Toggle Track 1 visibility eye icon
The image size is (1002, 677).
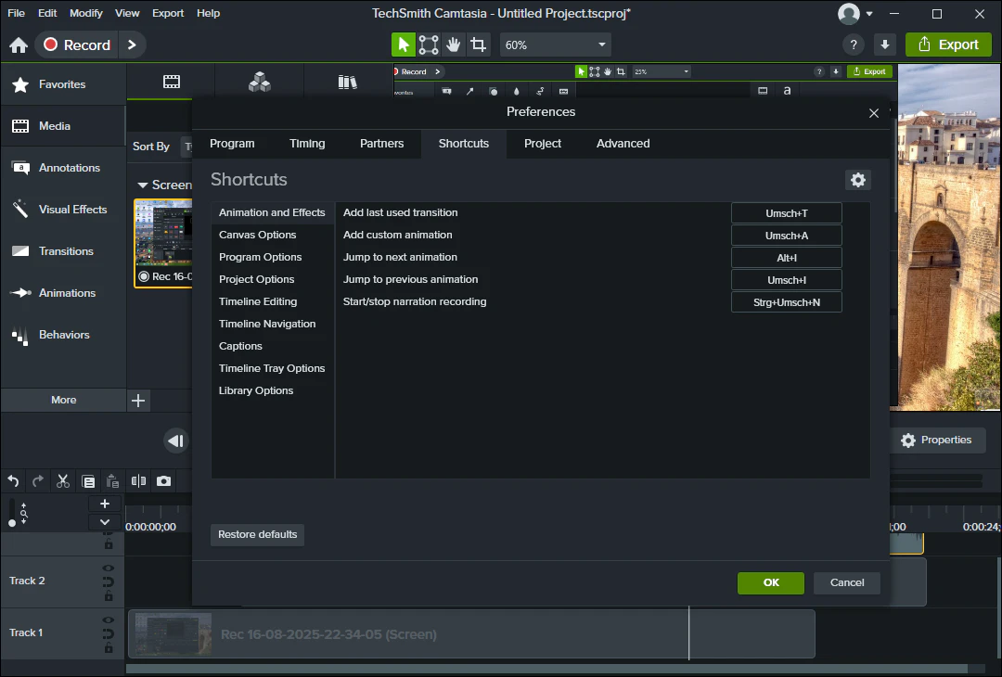pos(109,620)
